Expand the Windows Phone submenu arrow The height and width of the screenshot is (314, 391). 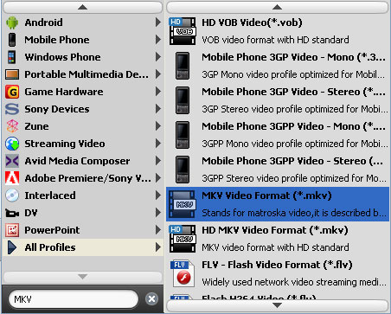point(158,57)
